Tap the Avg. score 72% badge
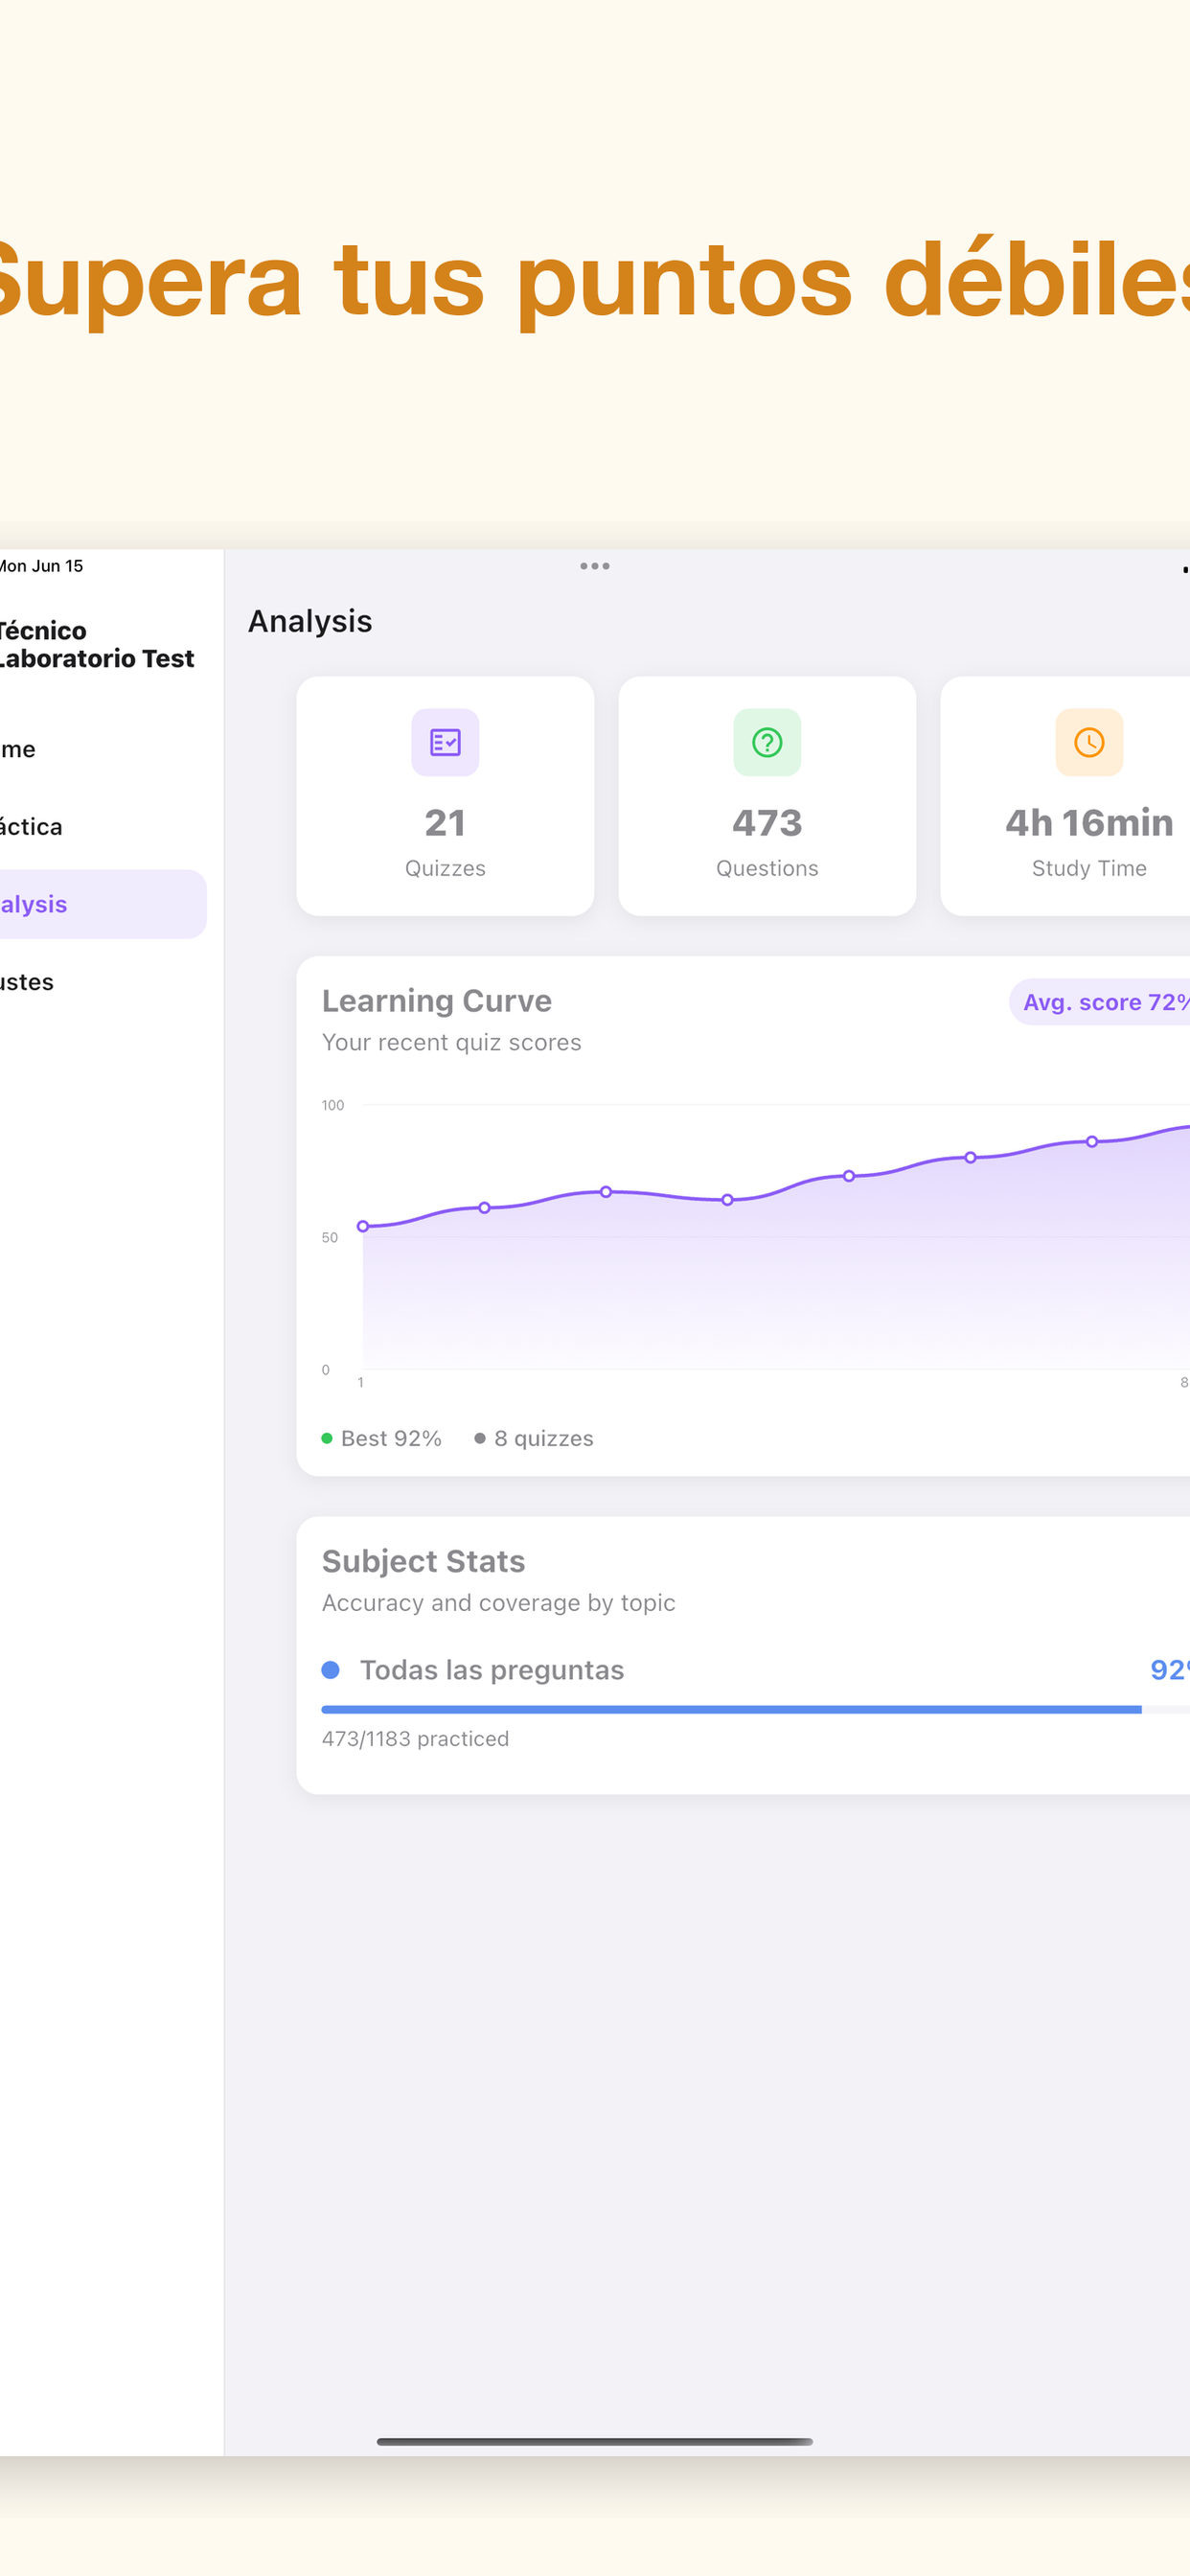 pyautogui.click(x=1100, y=1002)
